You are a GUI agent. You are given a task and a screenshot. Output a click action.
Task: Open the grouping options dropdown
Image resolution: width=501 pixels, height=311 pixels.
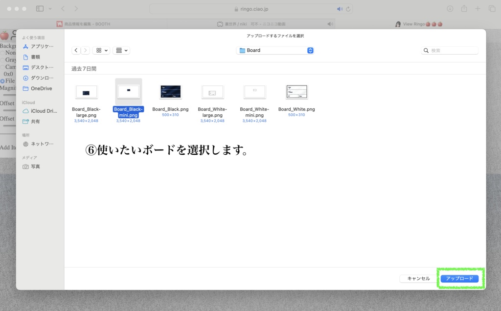point(120,50)
